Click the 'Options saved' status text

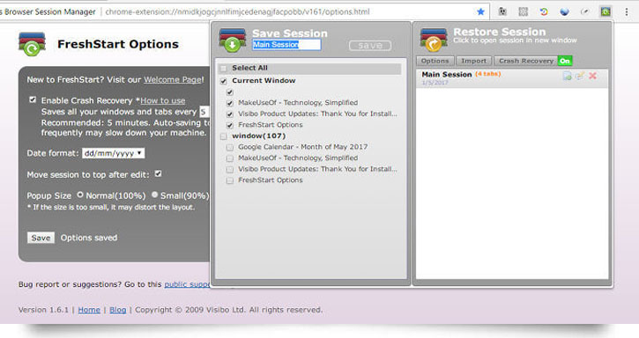pyautogui.click(x=89, y=238)
